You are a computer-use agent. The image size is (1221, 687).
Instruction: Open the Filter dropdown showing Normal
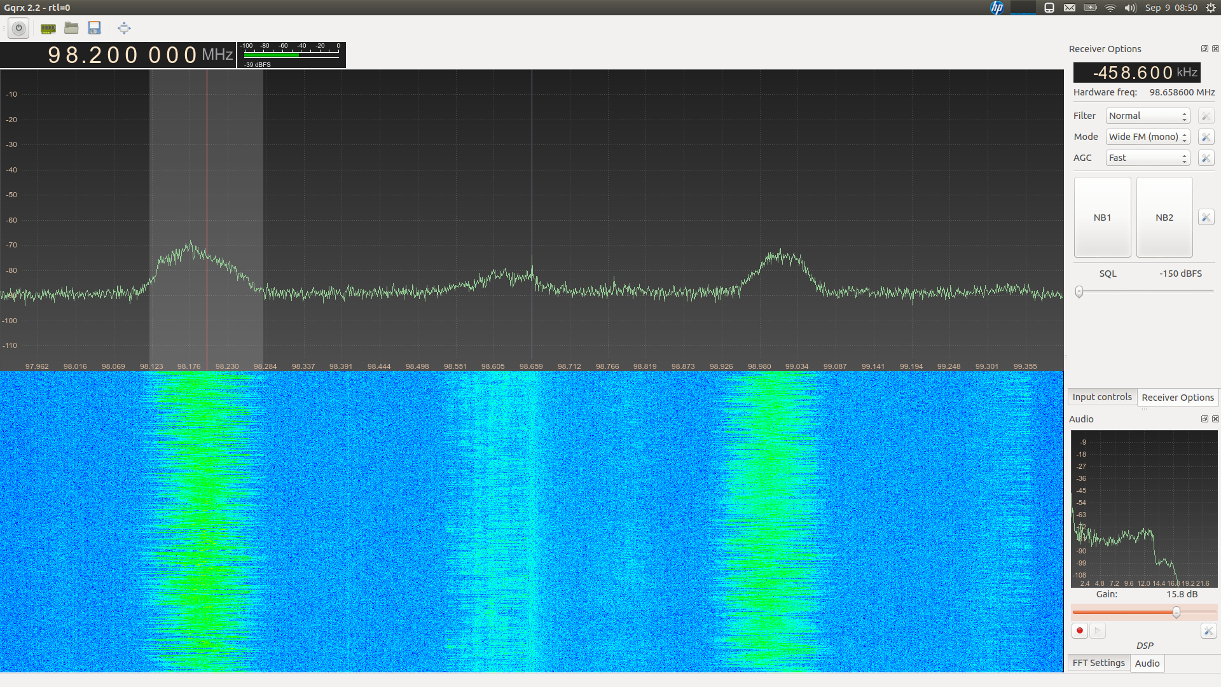[x=1148, y=116]
